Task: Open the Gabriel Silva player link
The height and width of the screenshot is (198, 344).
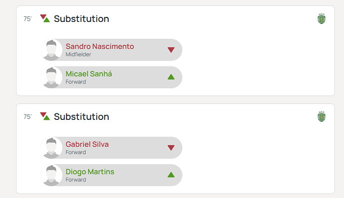Action: pyautogui.click(x=87, y=144)
